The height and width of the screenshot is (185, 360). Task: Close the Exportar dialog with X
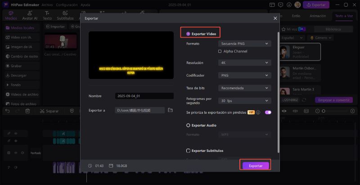(275, 18)
